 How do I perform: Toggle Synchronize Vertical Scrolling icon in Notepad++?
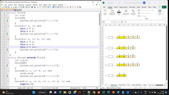(x=43, y=7)
